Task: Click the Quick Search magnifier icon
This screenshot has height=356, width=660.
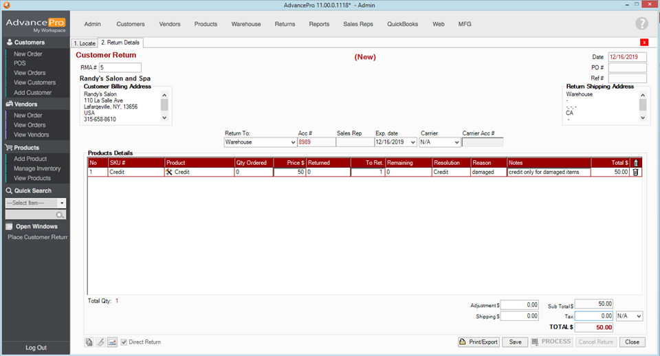Action: pyautogui.click(x=60, y=215)
